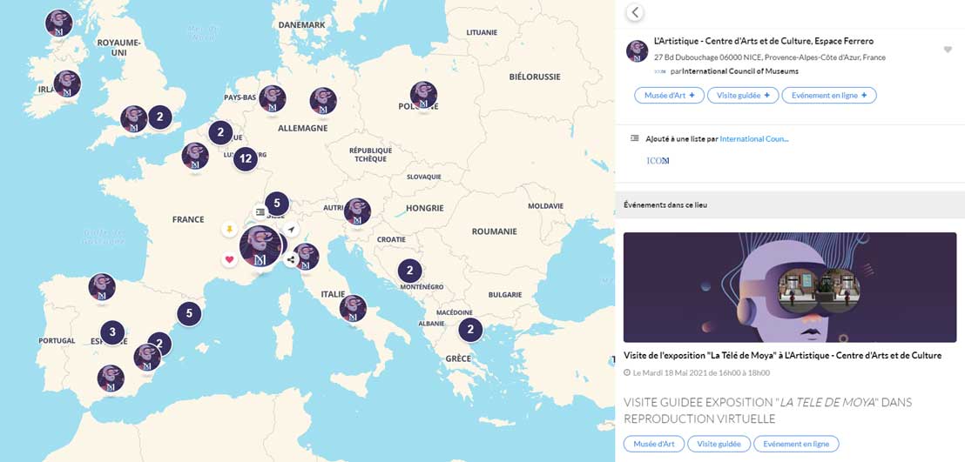Expand the cluster of 12 markers

(x=246, y=158)
